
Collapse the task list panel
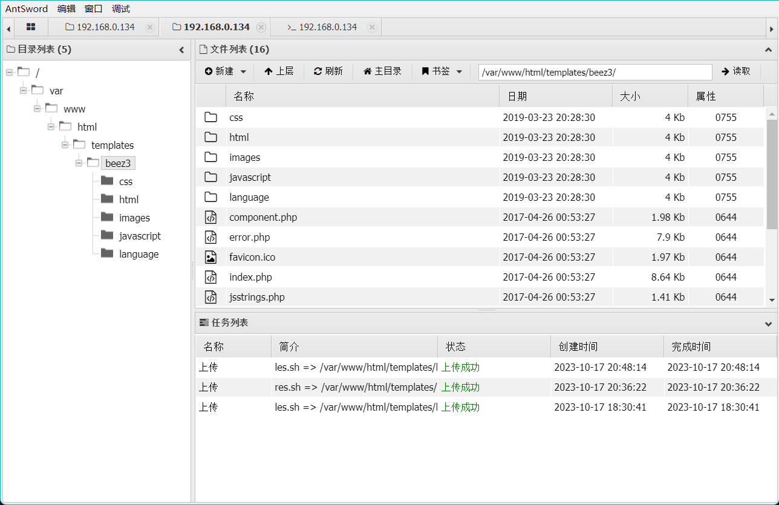click(768, 324)
